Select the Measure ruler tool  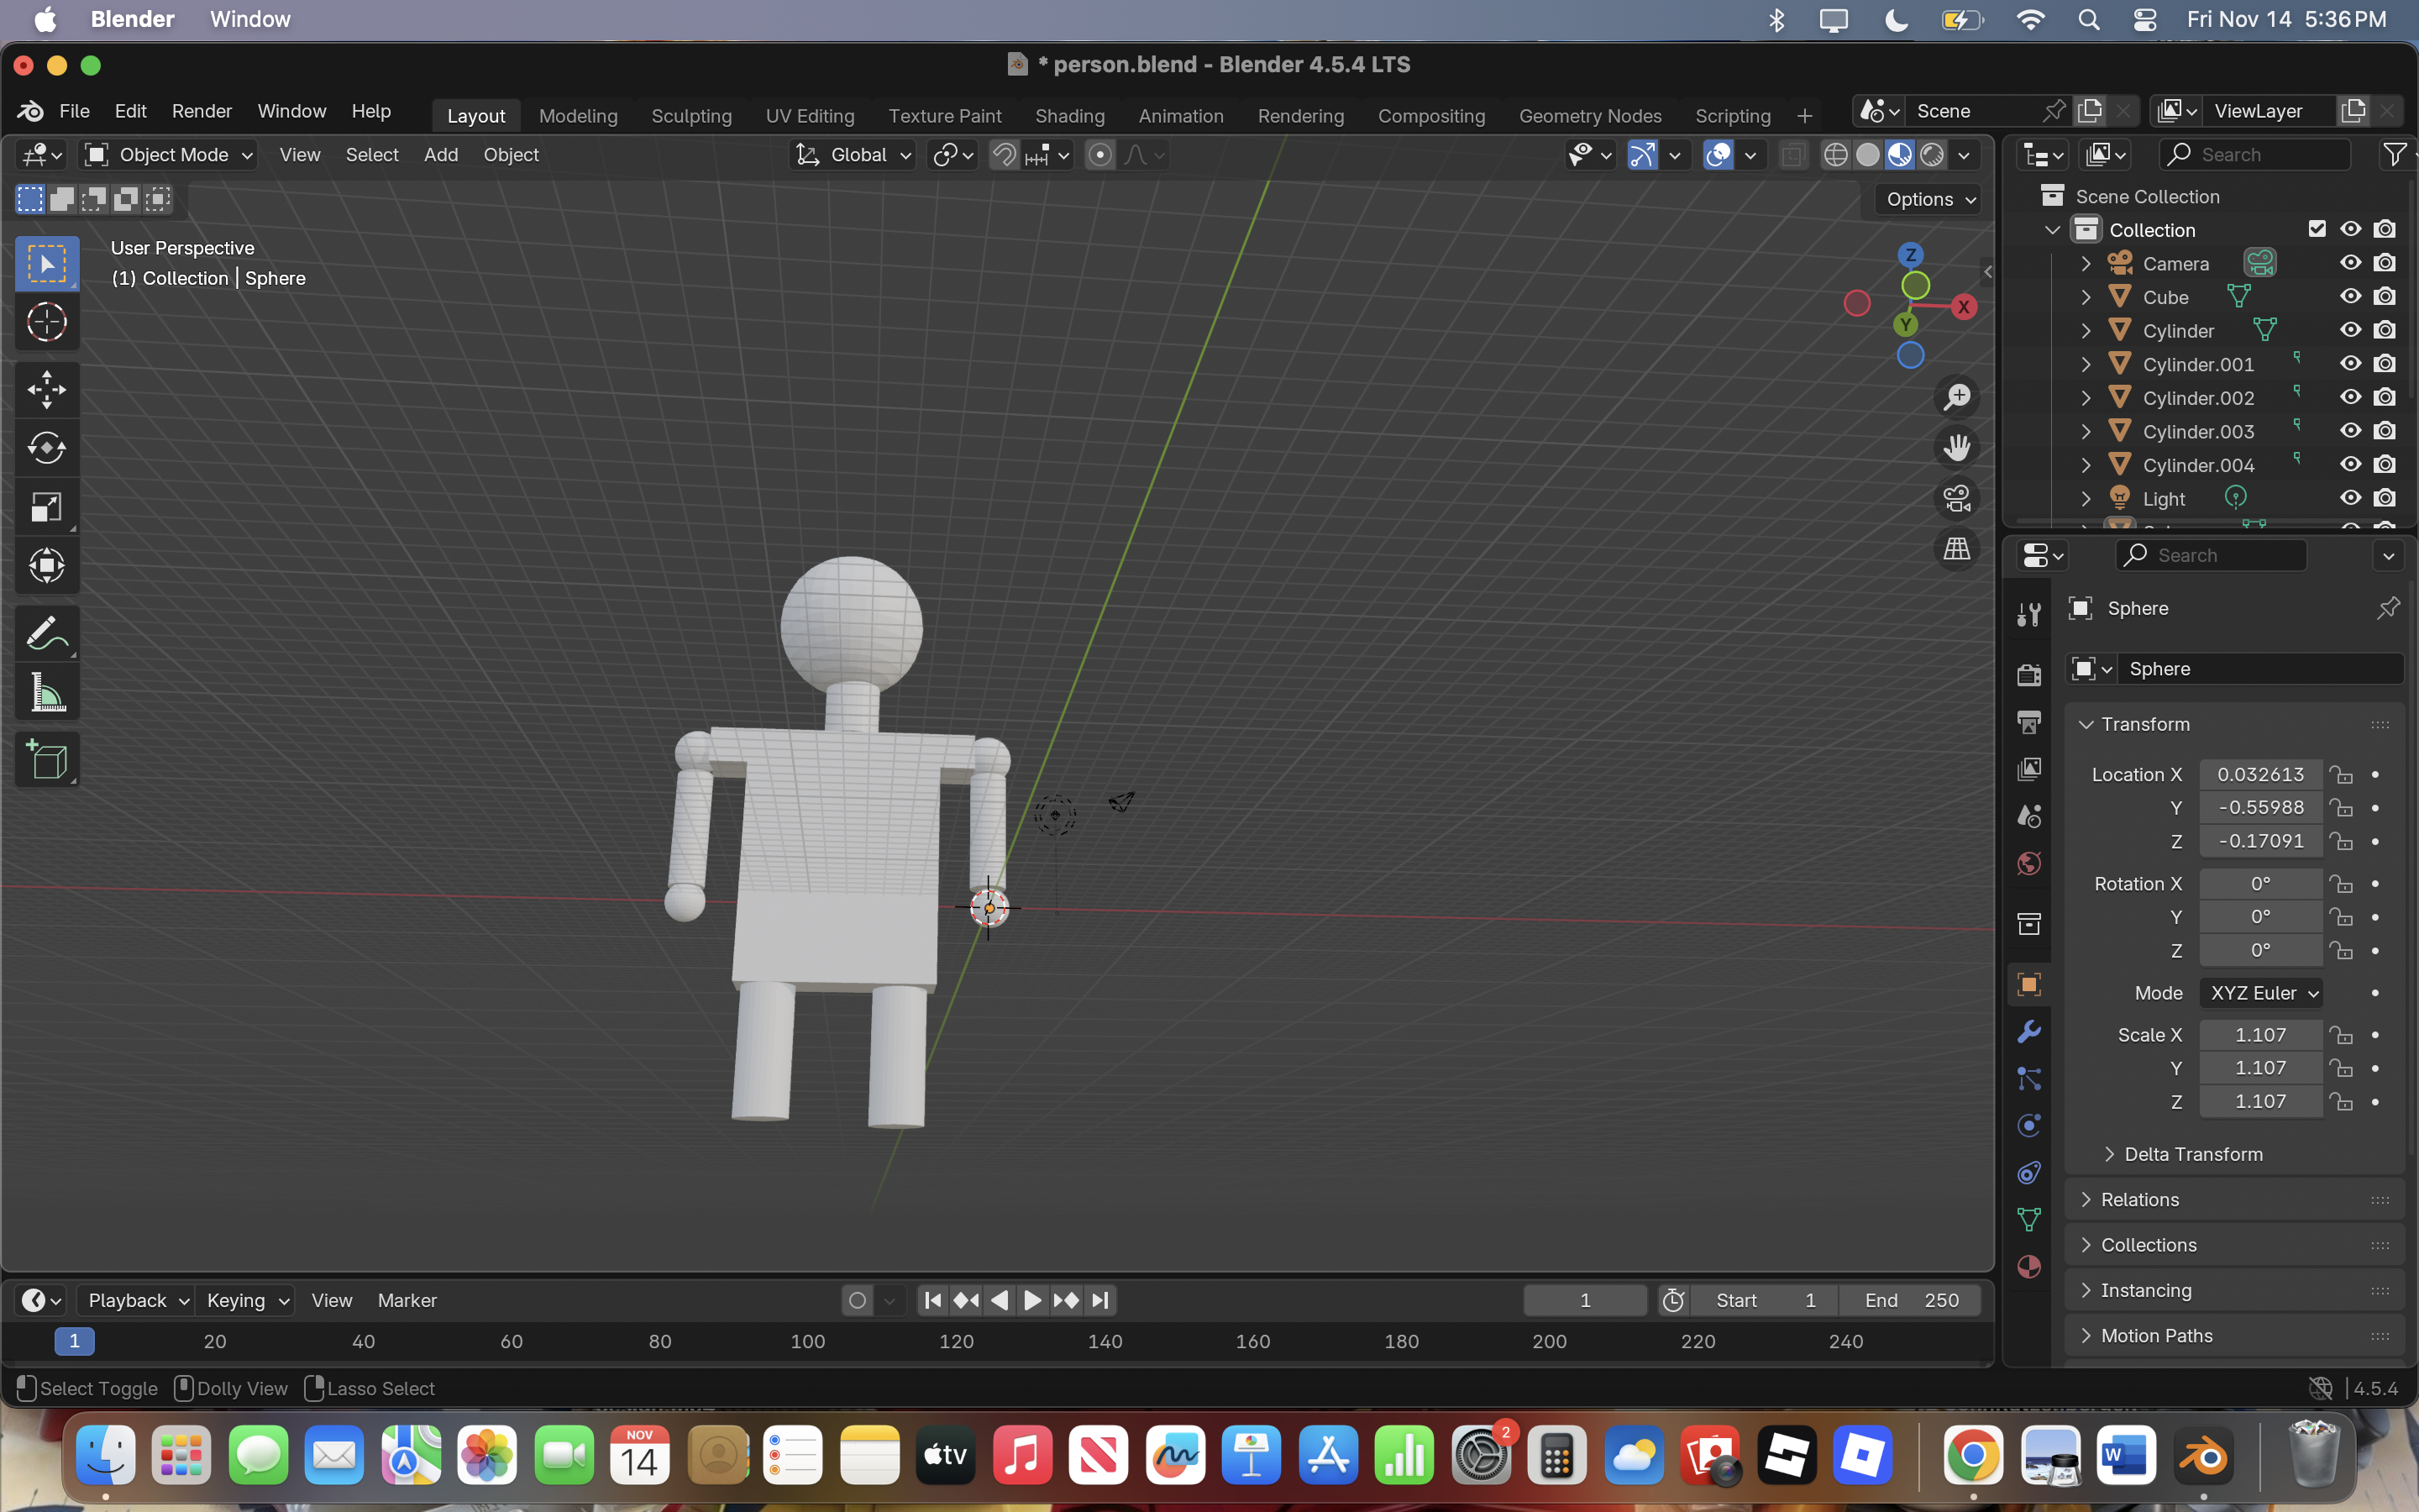(46, 693)
